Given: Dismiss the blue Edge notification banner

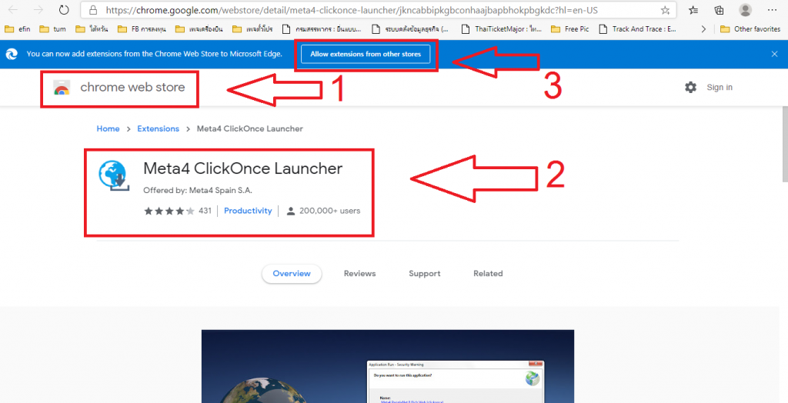Looking at the screenshot, I should pos(774,55).
